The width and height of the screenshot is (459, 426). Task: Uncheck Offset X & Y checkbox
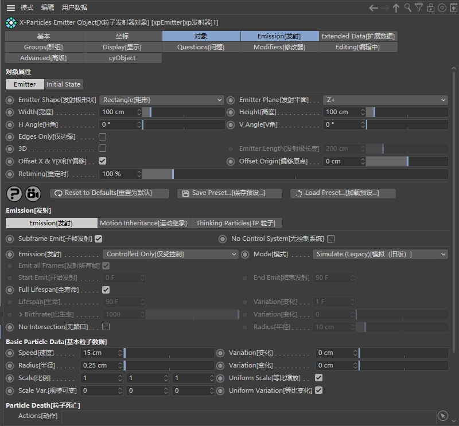[x=103, y=161]
